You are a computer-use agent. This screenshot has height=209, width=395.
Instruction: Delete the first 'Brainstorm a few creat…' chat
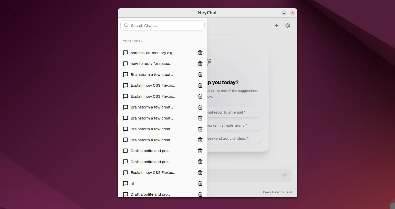click(200, 74)
